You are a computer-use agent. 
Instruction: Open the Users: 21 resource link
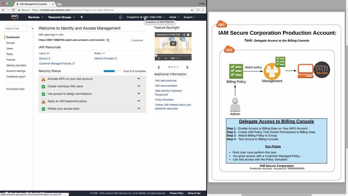click(x=44, y=53)
